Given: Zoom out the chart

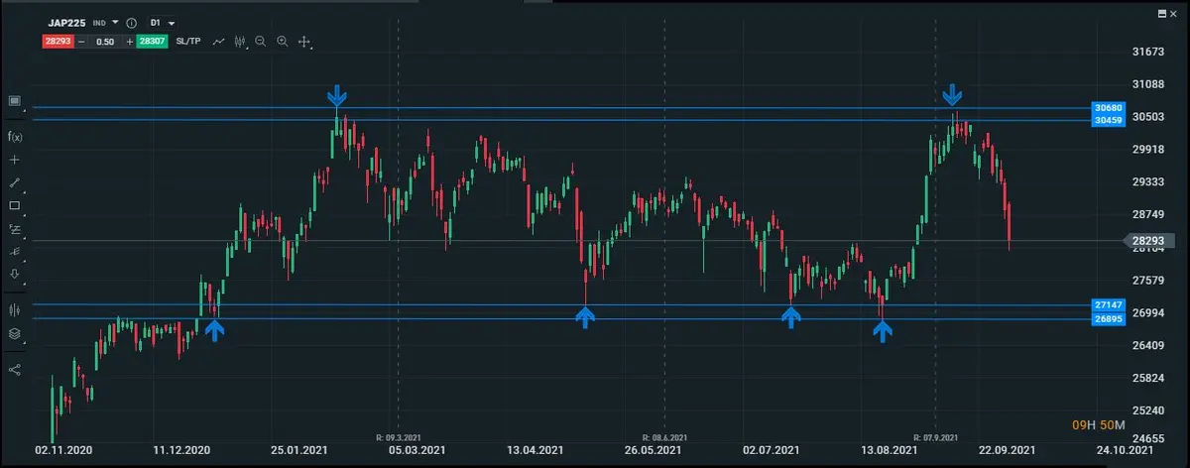Looking at the screenshot, I should pyautogui.click(x=261, y=42).
